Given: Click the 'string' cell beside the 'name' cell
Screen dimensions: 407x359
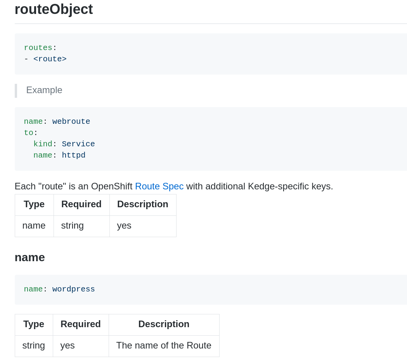Looking at the screenshot, I should 73,225.
